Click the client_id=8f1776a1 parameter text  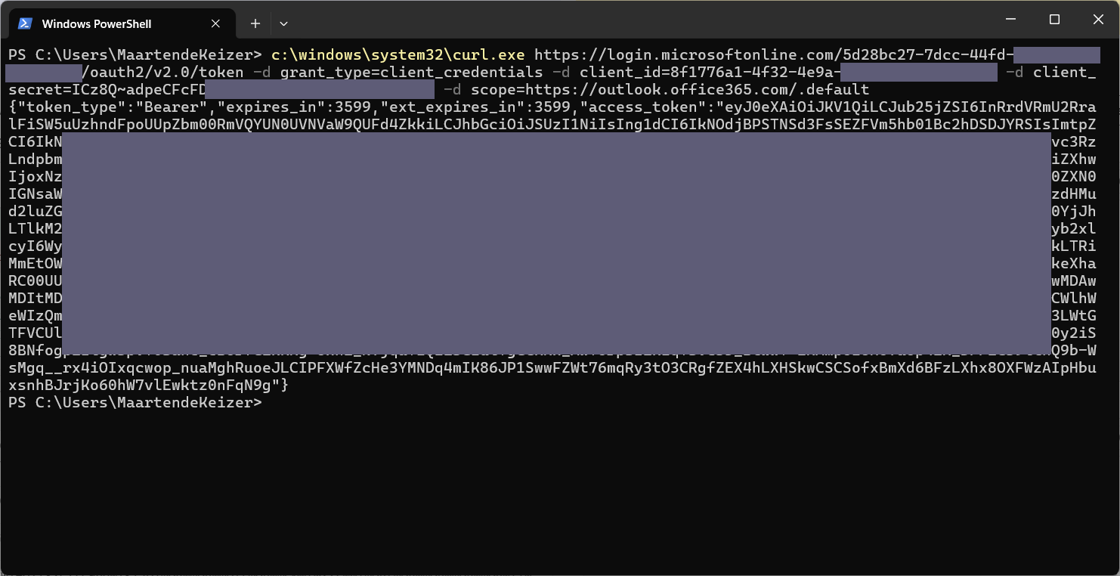click(710, 73)
